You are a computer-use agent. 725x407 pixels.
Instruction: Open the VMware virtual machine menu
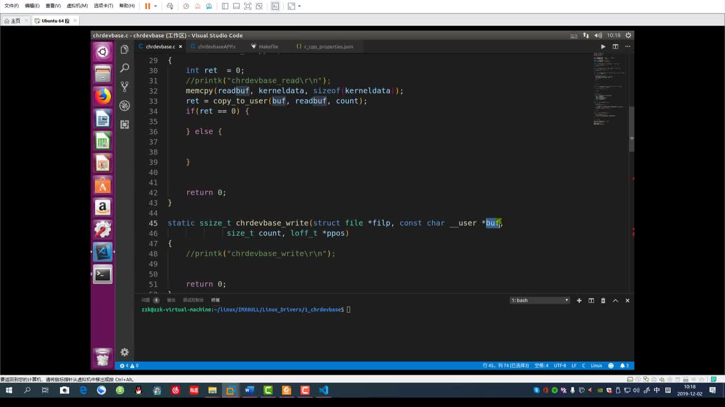77,6
